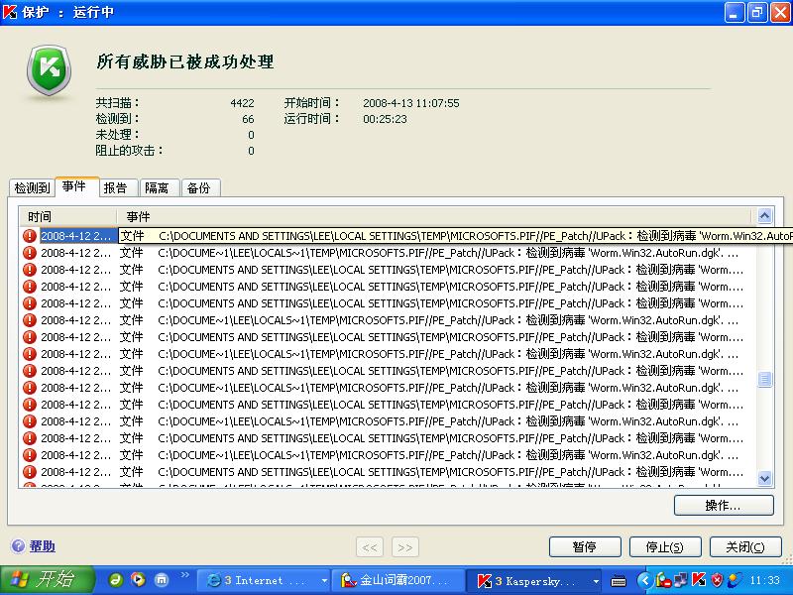Open the 帮助 help link
793x595 pixels.
pos(43,546)
